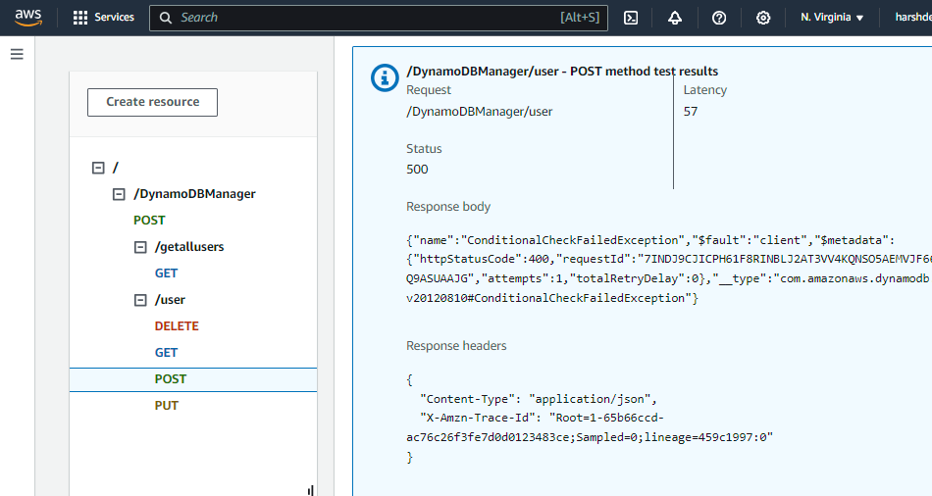
Task: Click the status value 500
Action: (x=417, y=170)
